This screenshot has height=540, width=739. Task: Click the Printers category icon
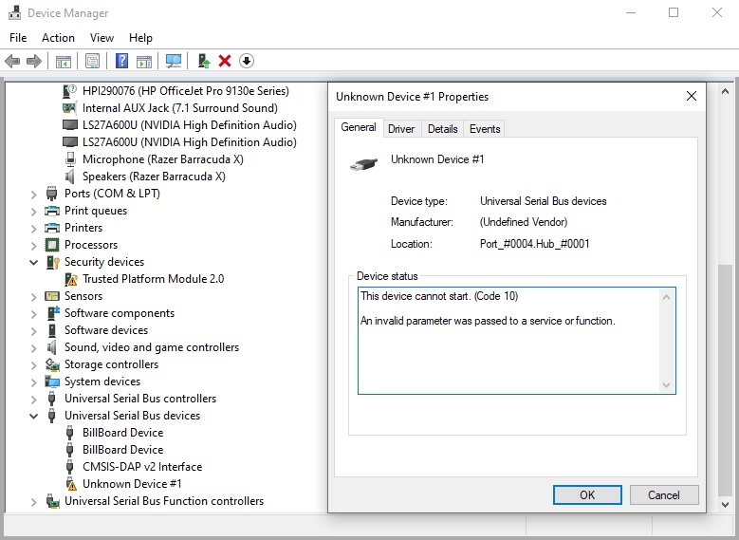(x=52, y=228)
